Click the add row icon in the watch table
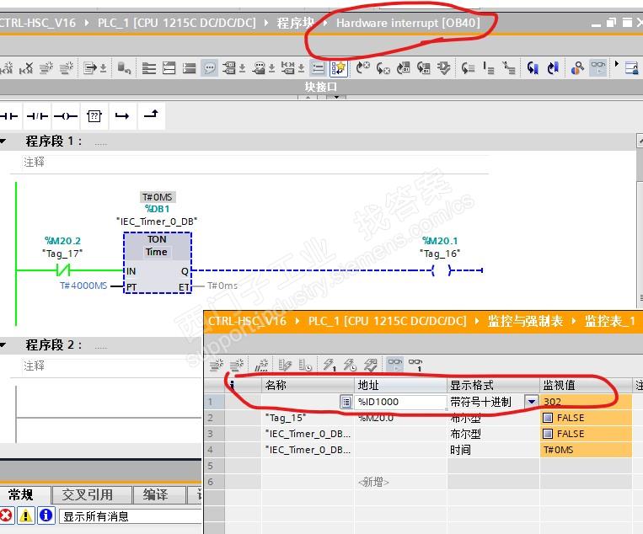The height and width of the screenshot is (534, 643). click(x=237, y=365)
